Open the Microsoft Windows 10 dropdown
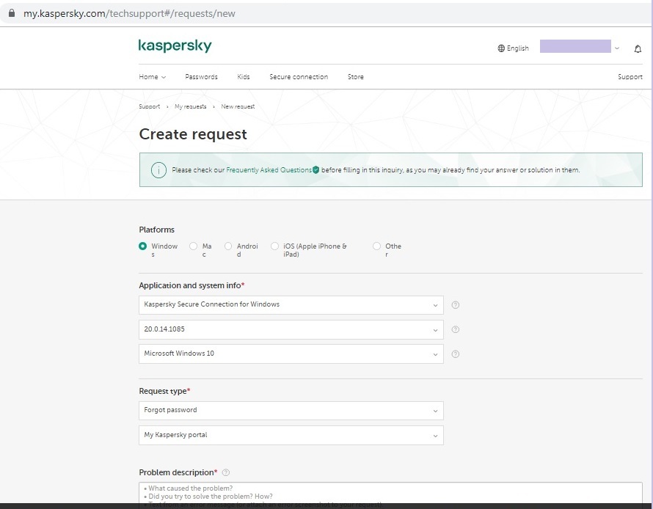 coord(291,354)
